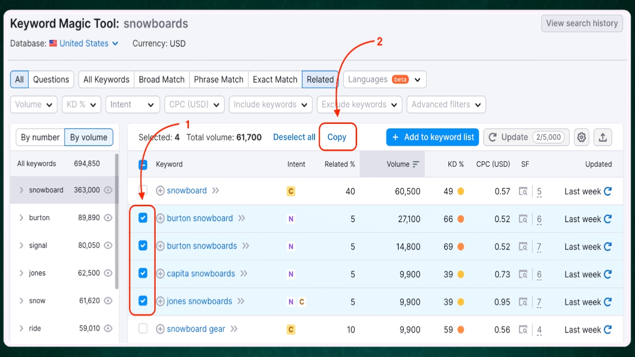Refresh the capita snowboards row update icon
The height and width of the screenshot is (357, 635).
[x=608, y=274]
